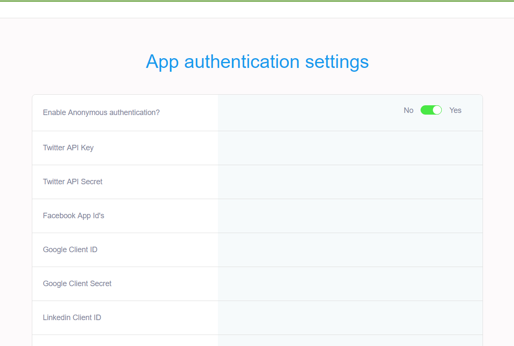Click the 'Yes' label beside the switch
Screen dimensions: 514x346
tap(455, 110)
